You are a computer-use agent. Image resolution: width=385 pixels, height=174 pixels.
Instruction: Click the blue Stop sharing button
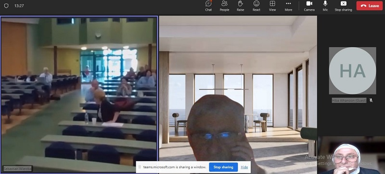pyautogui.click(x=223, y=167)
